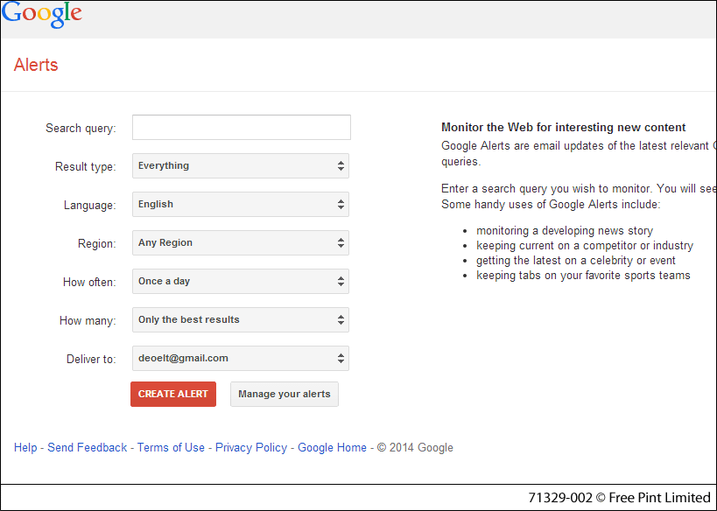Focus the Search query input field
The image size is (717, 511).
(242, 127)
